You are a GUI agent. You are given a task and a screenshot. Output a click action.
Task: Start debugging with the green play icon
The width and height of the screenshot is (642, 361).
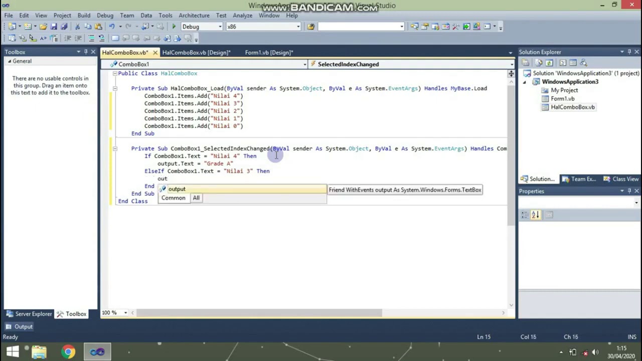click(174, 27)
